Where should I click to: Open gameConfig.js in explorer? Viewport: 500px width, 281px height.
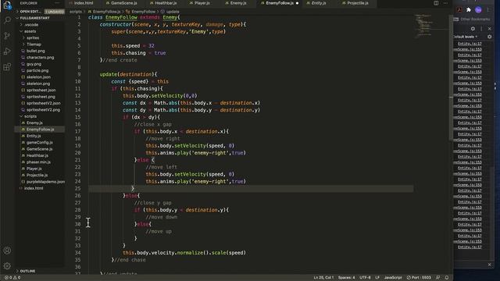point(40,142)
